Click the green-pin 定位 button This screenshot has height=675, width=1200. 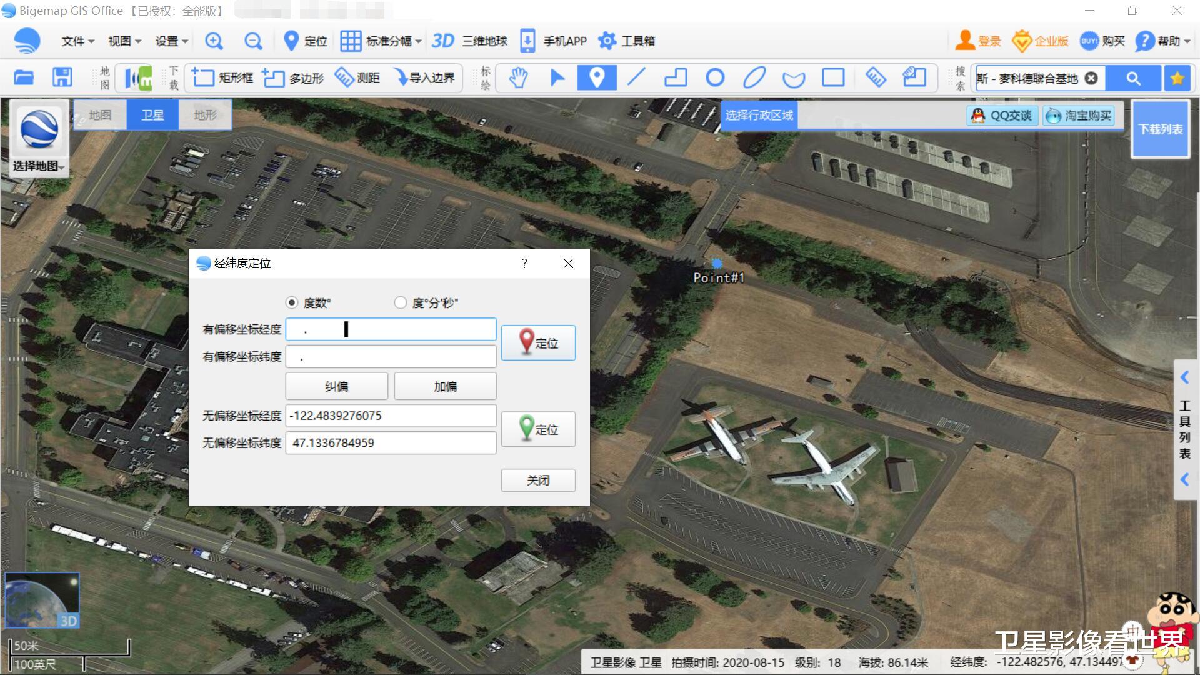(x=538, y=429)
